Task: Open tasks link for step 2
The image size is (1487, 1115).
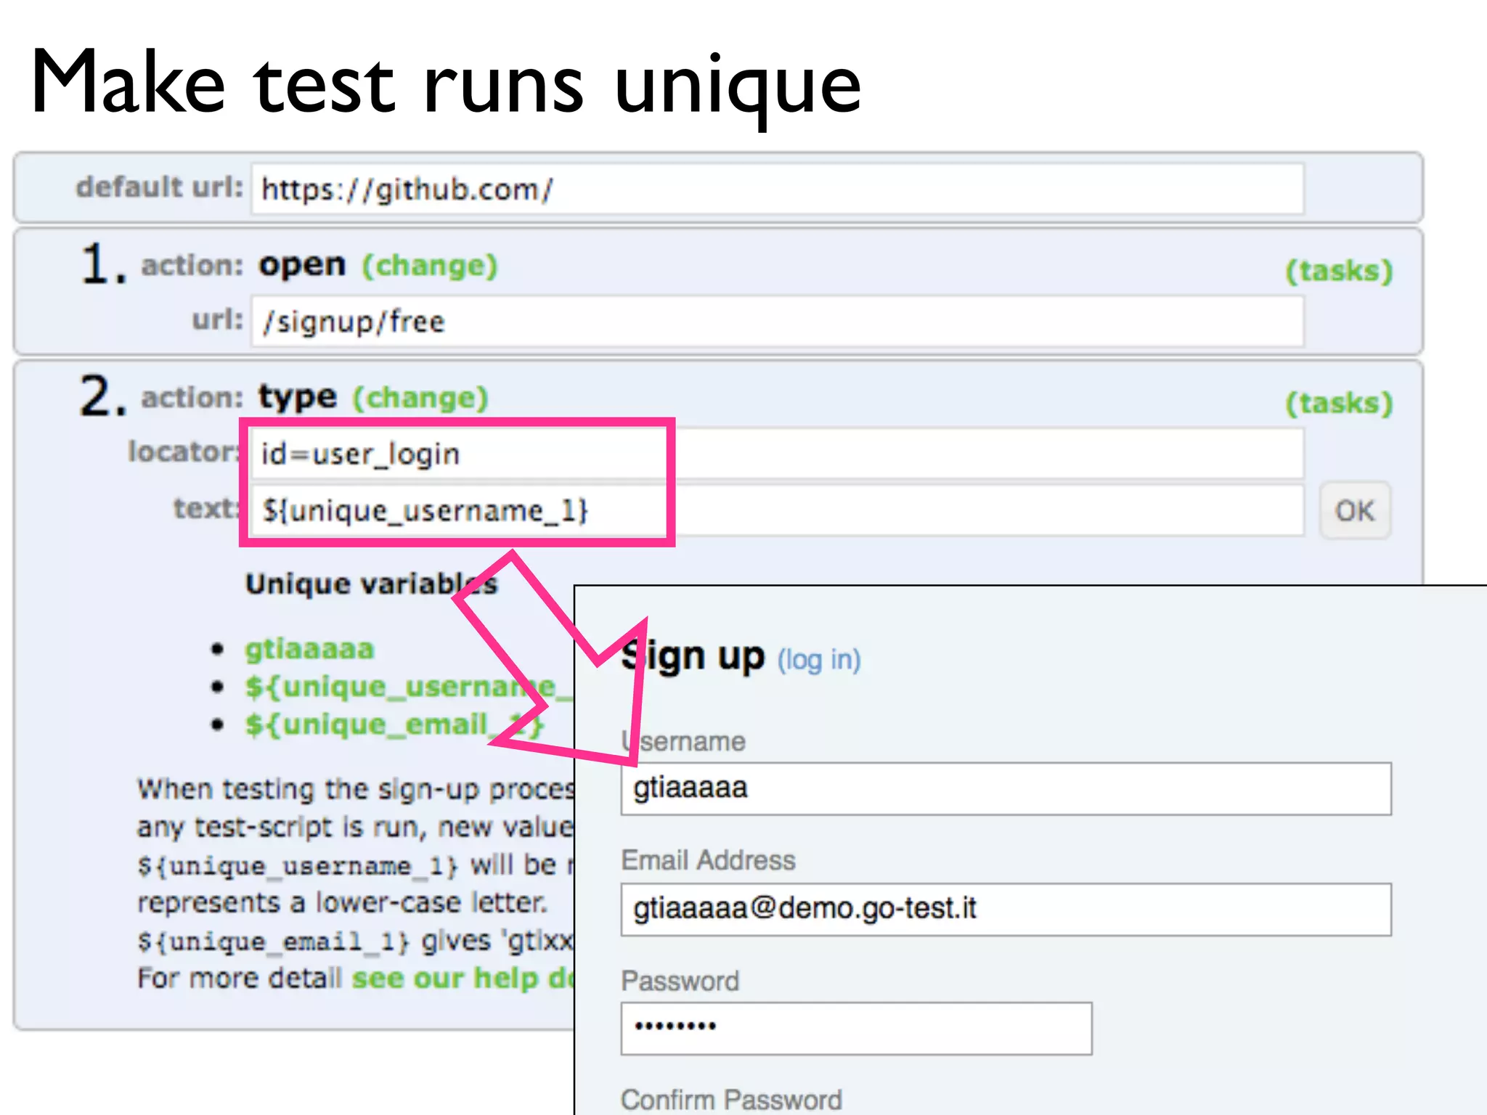Action: point(1339,403)
